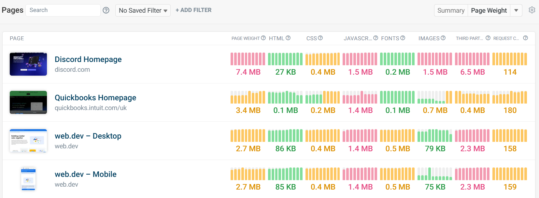The image size is (539, 198).
Task: Sort by PAGE WEIGHT column header
Action: click(246, 38)
